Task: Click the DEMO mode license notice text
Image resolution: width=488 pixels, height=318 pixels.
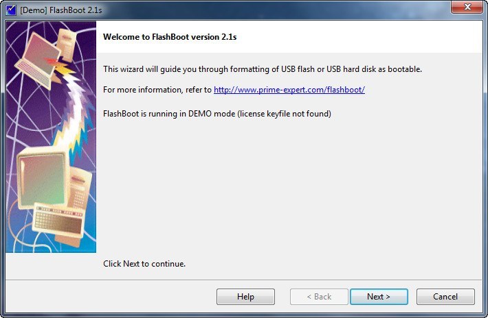Action: 217,113
